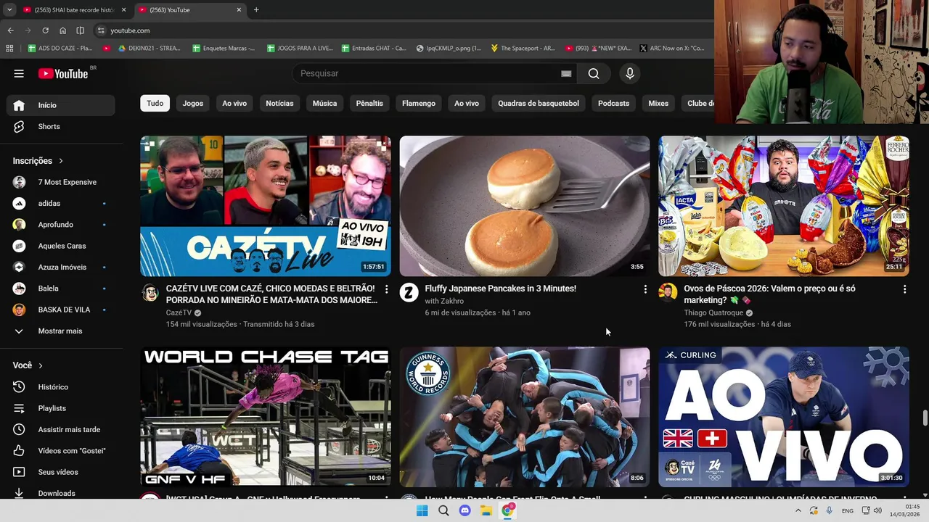
Task: Open the 7 Most Expensive channel
Action: 61,182
